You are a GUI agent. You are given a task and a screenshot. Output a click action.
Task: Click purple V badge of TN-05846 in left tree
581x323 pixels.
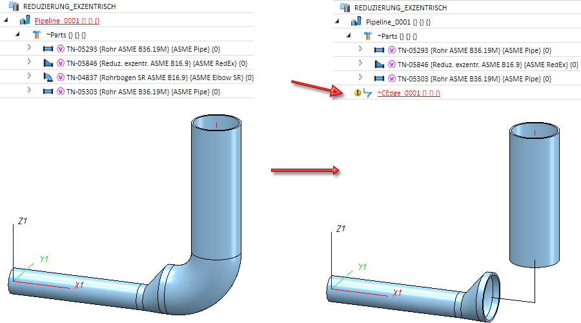tap(61, 63)
